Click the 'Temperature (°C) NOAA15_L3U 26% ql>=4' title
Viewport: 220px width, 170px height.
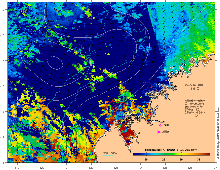click(171, 150)
